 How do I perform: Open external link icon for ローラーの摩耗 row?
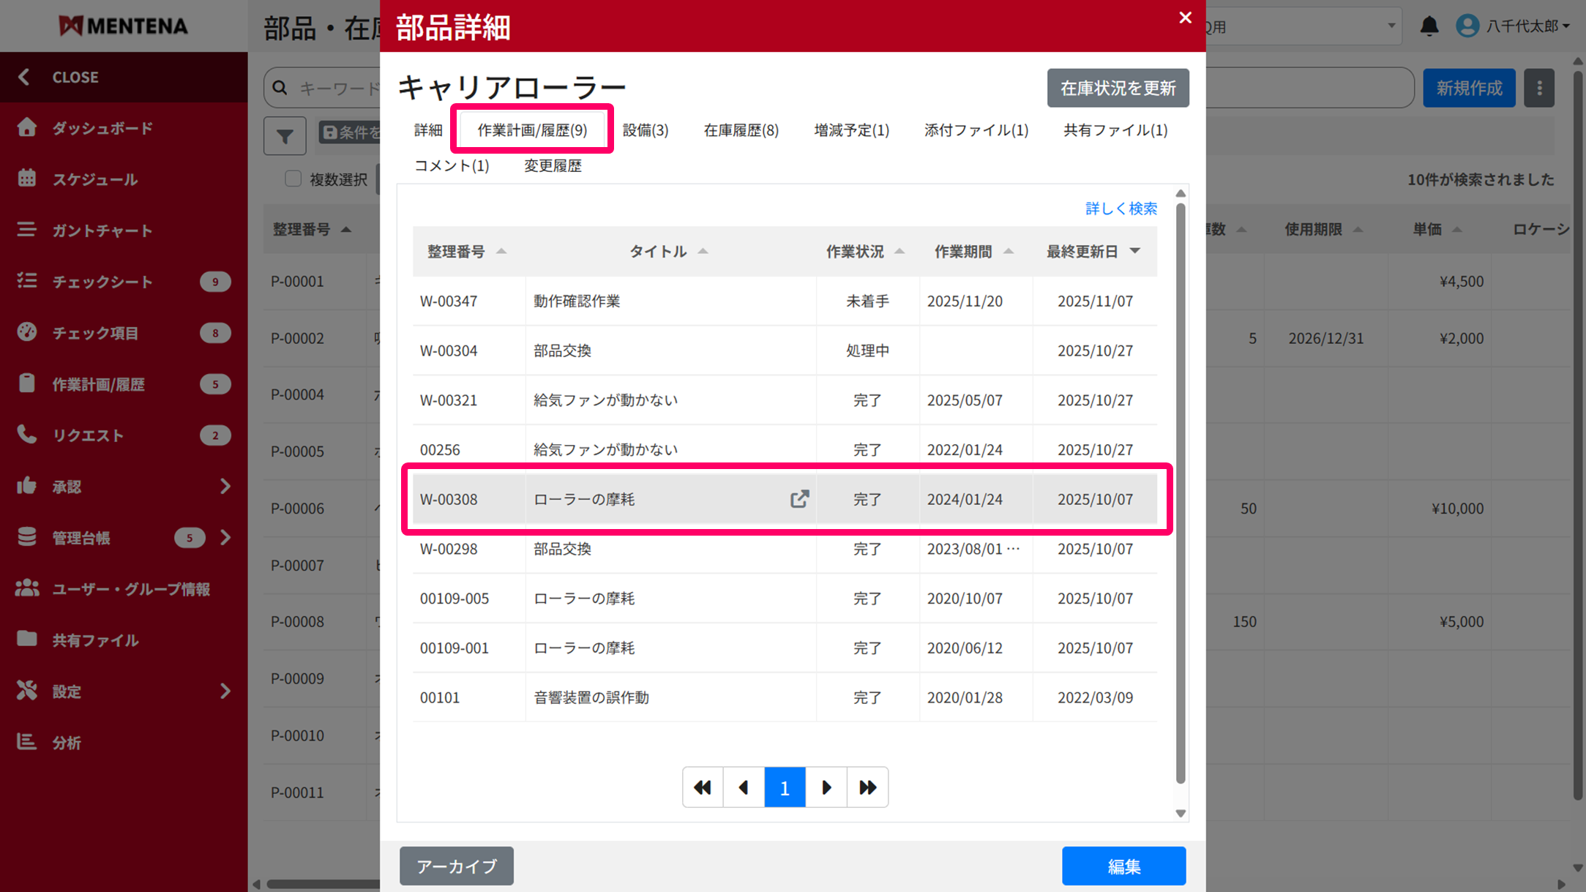(x=799, y=499)
